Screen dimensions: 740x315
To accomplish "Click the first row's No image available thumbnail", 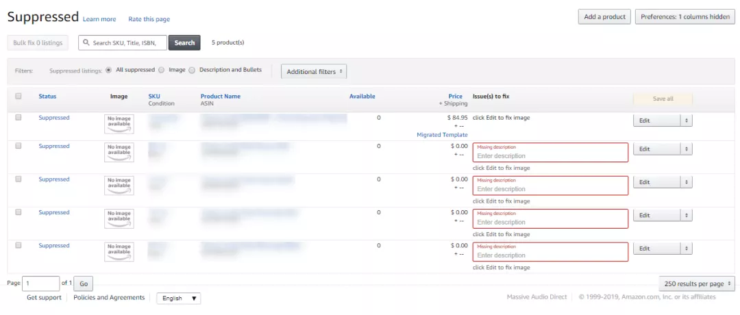I will click(119, 124).
